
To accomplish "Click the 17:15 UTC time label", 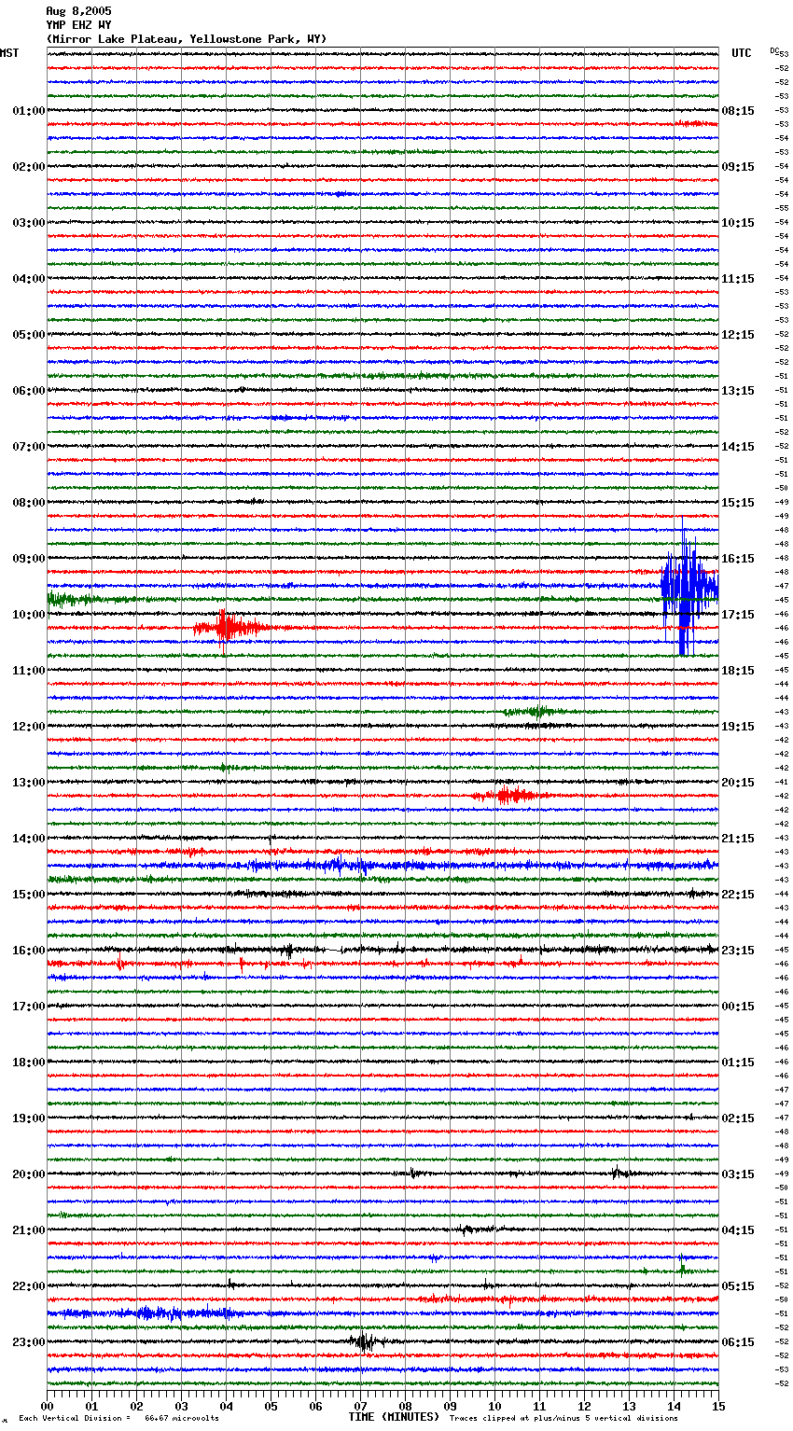I will pyautogui.click(x=737, y=615).
